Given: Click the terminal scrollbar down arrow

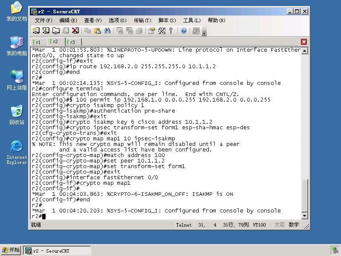Looking at the screenshot, I should click(x=304, y=216).
